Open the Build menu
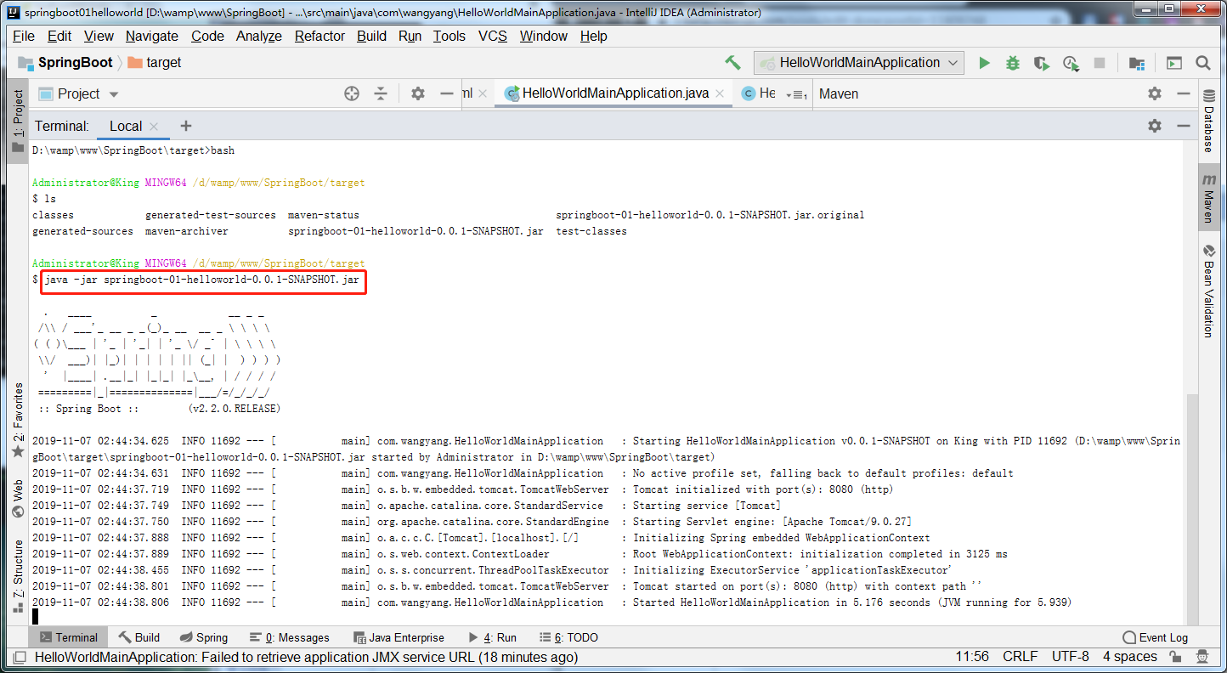1227x673 pixels. [x=371, y=36]
